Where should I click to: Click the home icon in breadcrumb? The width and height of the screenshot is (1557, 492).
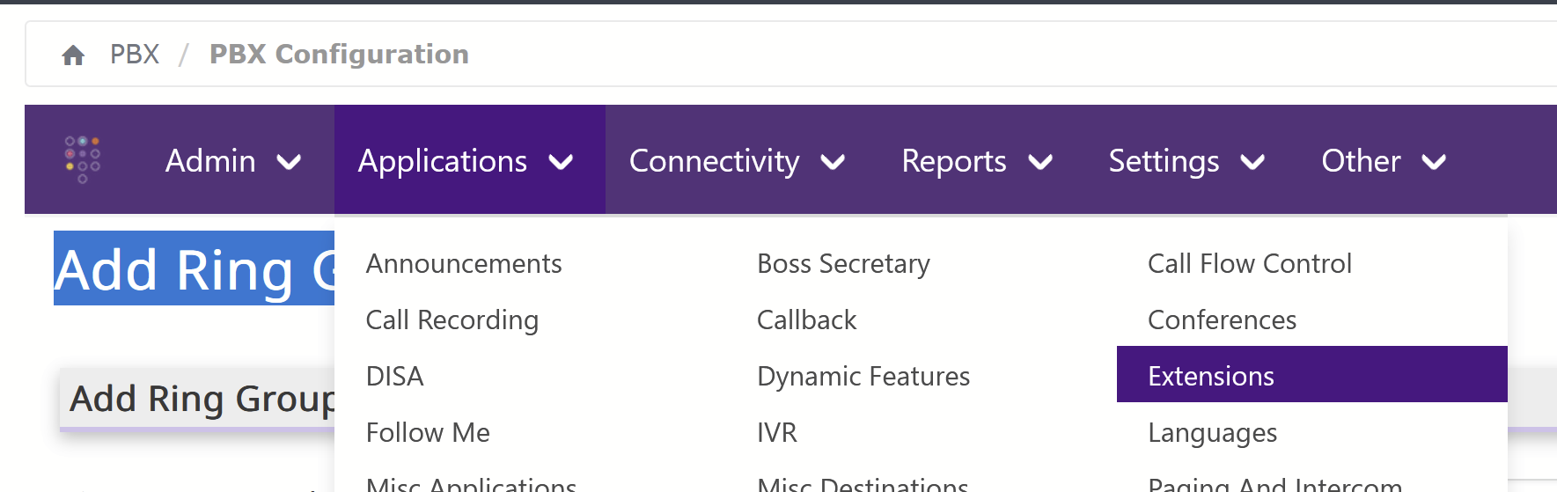pos(73,55)
